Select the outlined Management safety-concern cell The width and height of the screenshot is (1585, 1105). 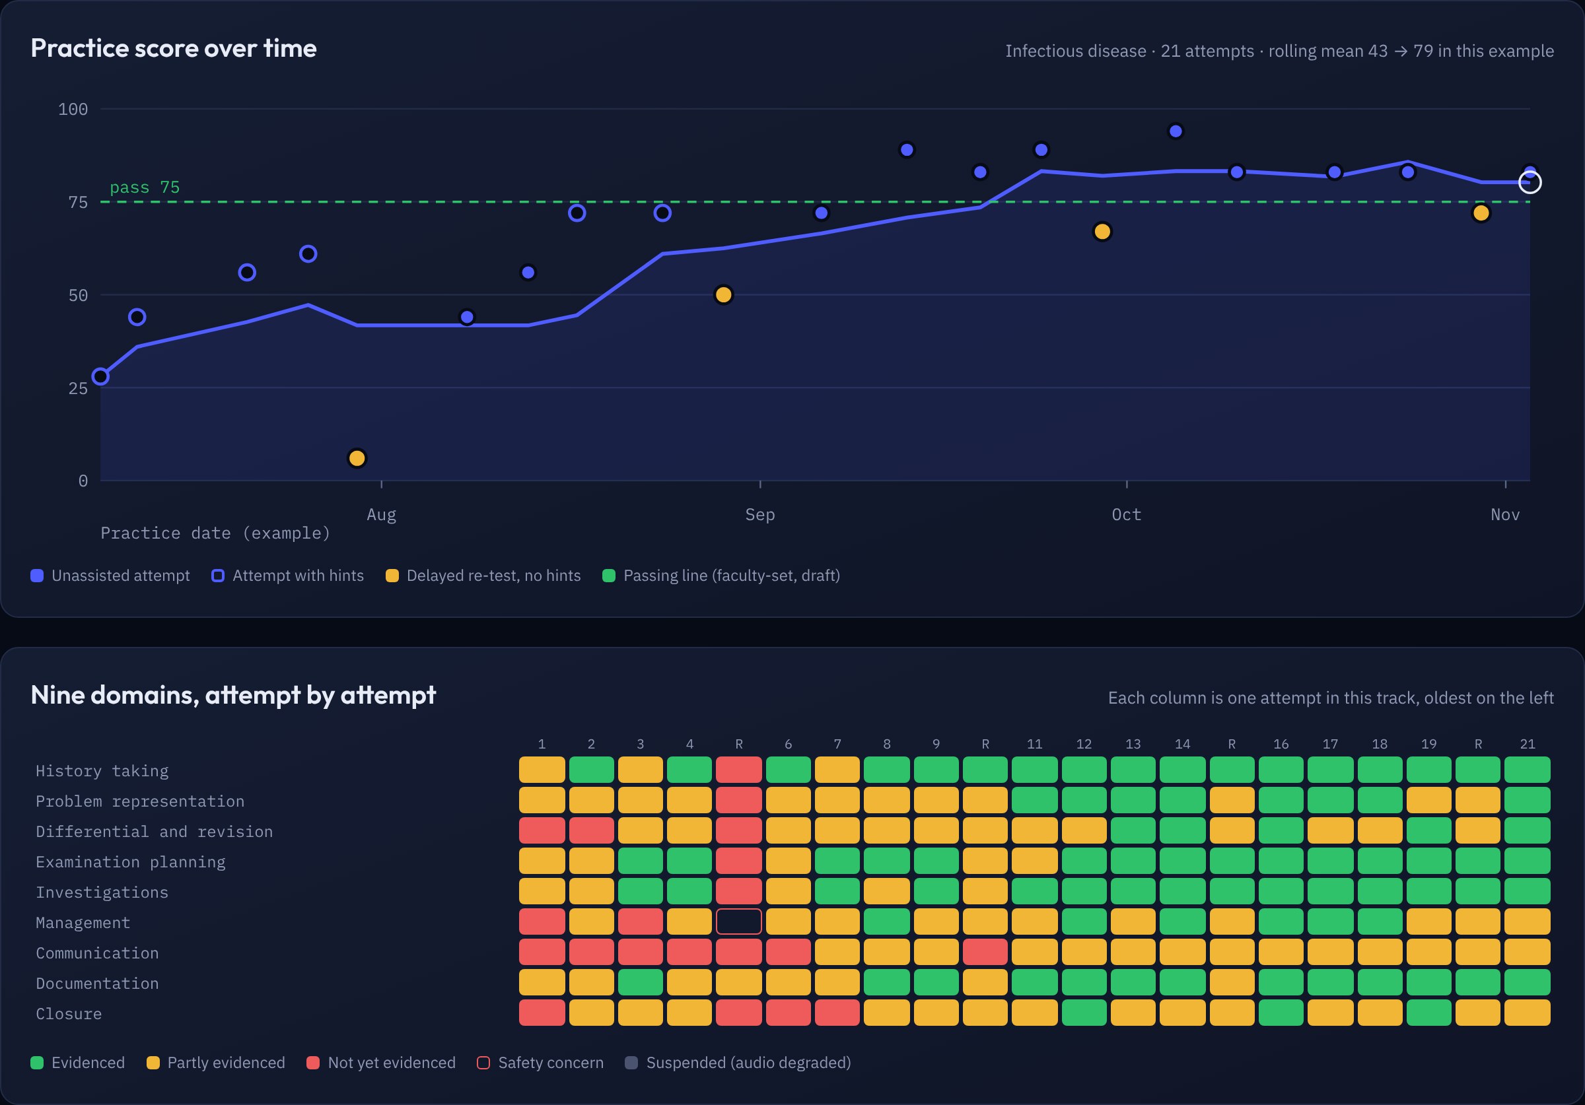point(738,921)
